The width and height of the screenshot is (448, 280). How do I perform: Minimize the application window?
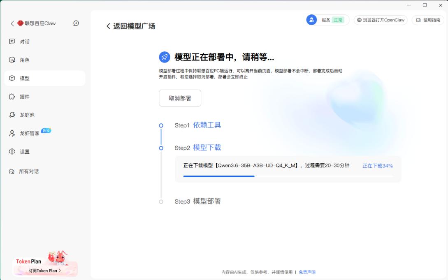click(x=409, y=5)
